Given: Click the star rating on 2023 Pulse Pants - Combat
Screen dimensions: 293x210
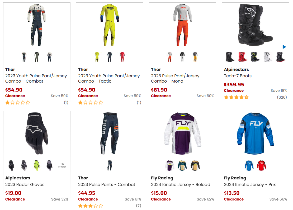Looking at the screenshot, I should 91,206.
